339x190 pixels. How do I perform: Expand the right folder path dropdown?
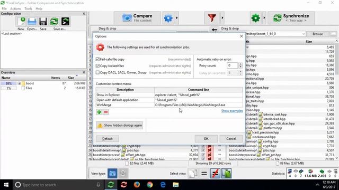coord(304,34)
